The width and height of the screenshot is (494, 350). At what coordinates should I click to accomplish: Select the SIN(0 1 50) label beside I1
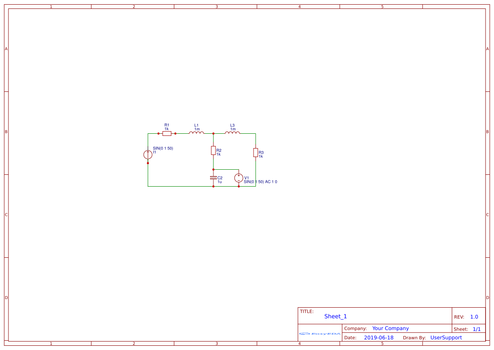click(x=163, y=148)
